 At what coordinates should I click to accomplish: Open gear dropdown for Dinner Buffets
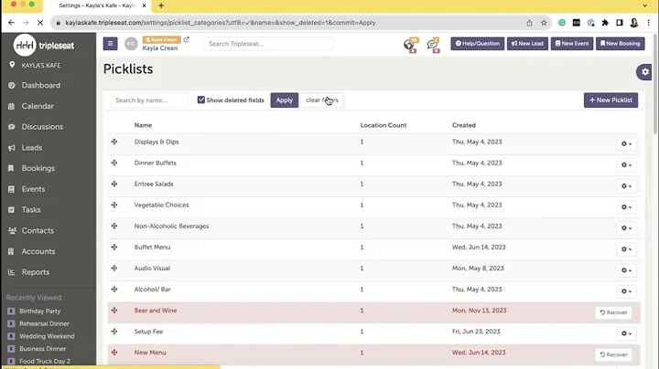(626, 164)
